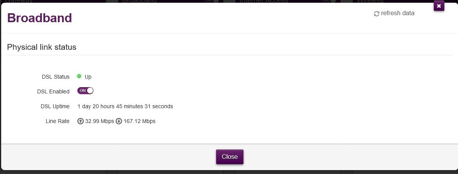Click the 167.12 Mbps download rate value
458x174 pixels.
click(x=140, y=121)
